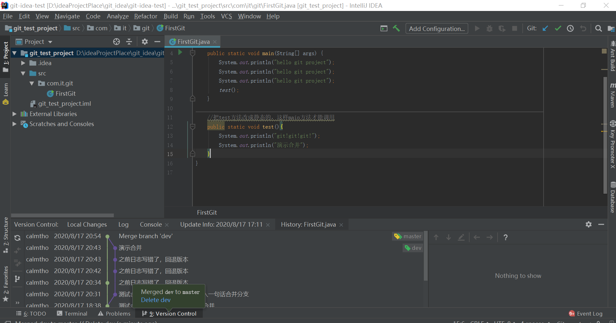This screenshot has height=323, width=616.
Task: Open the Analyze menu
Action: tap(117, 16)
